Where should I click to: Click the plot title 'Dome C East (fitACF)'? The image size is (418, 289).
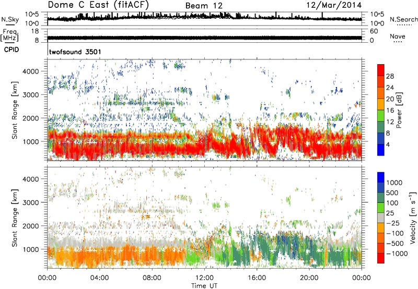coord(98,5)
